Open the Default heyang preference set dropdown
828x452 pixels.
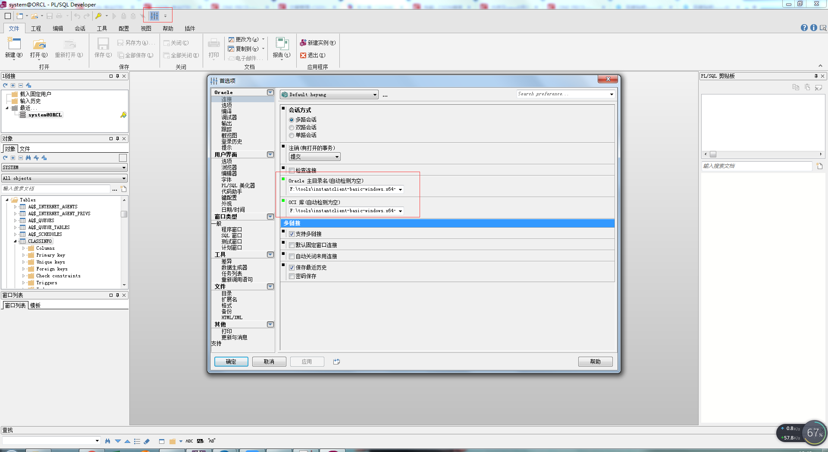[329, 94]
